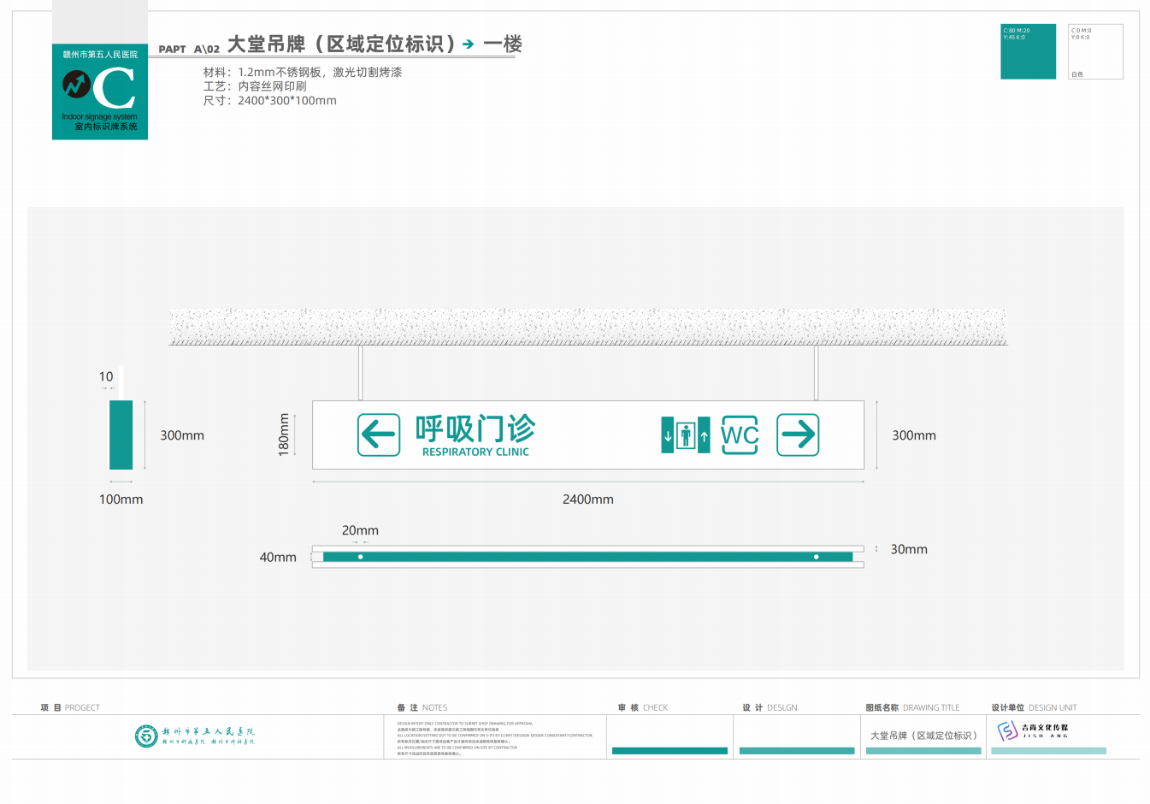Select the WC restroom icon
The image size is (1150, 804).
pos(740,435)
